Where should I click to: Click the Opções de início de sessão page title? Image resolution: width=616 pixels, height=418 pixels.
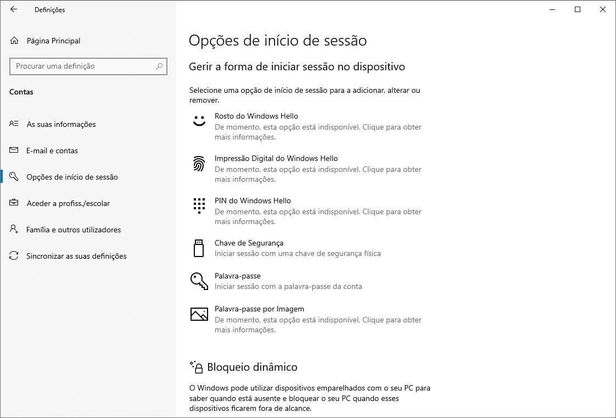pos(278,41)
